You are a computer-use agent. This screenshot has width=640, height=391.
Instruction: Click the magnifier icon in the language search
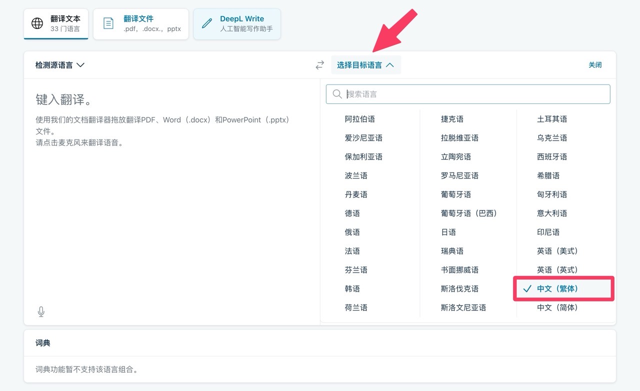coord(337,94)
